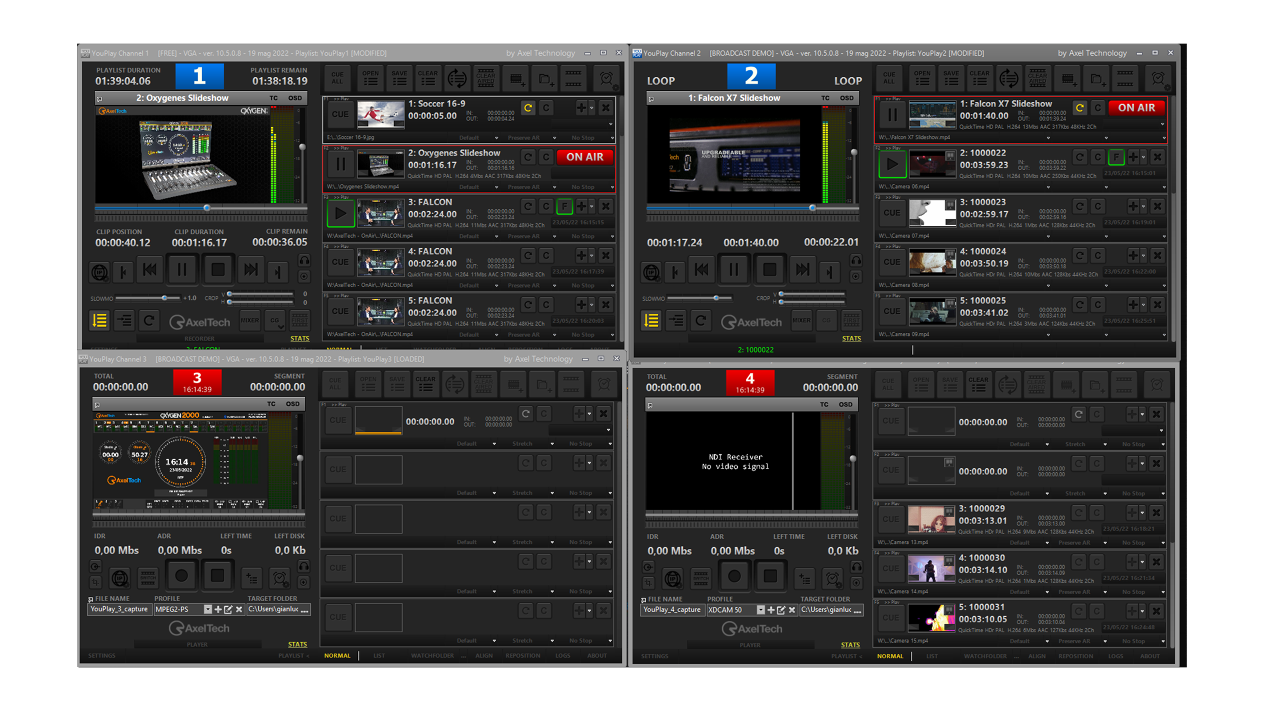The width and height of the screenshot is (1264, 711).
Task: Click CUE ALL button in Channel 1
Action: click(x=338, y=78)
